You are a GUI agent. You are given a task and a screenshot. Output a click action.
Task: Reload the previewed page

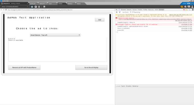point(6,10)
